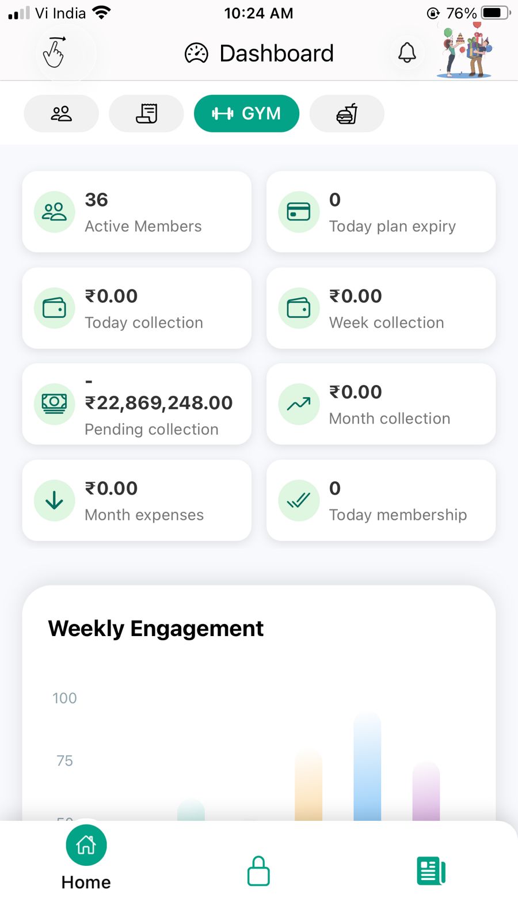
Task: Tap the Month collection trend icon
Action: tap(299, 404)
